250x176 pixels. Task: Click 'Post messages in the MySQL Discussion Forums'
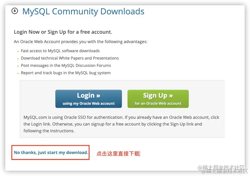point(66,65)
